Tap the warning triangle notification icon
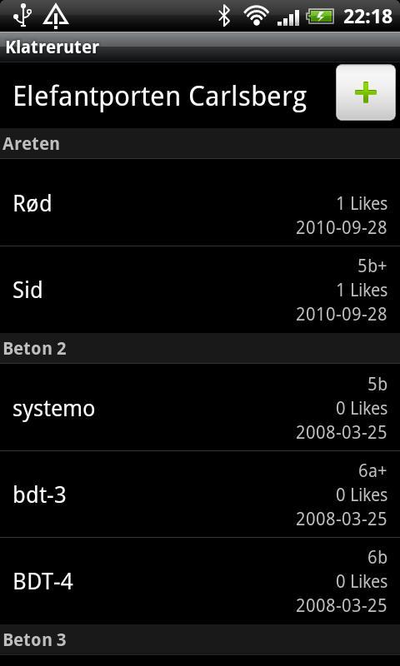400x666 pixels. point(56,16)
